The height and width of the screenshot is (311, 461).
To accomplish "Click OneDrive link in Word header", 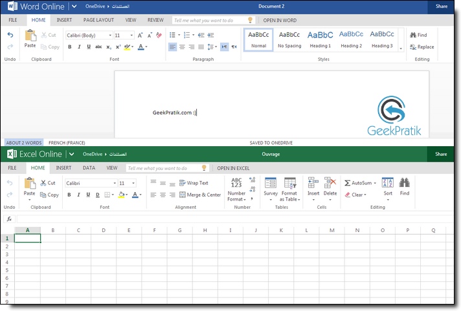I will (x=95, y=6).
